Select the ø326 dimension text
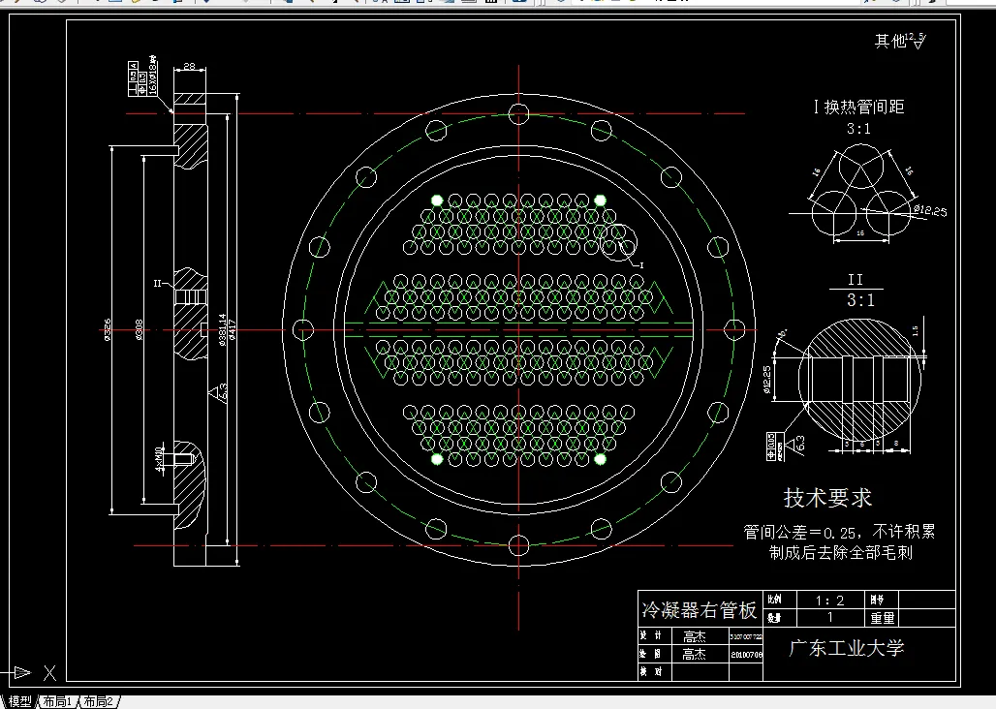Screen dimensions: 996x709 pos(108,329)
